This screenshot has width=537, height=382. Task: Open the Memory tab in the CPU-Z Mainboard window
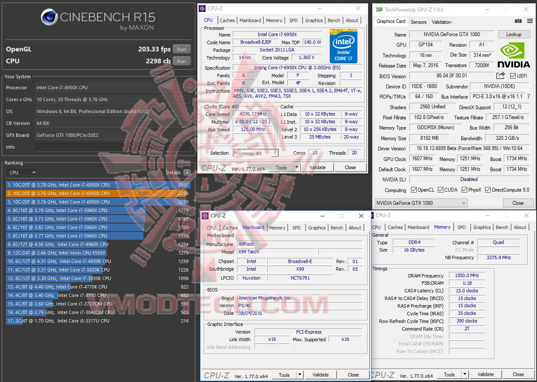coord(277,228)
